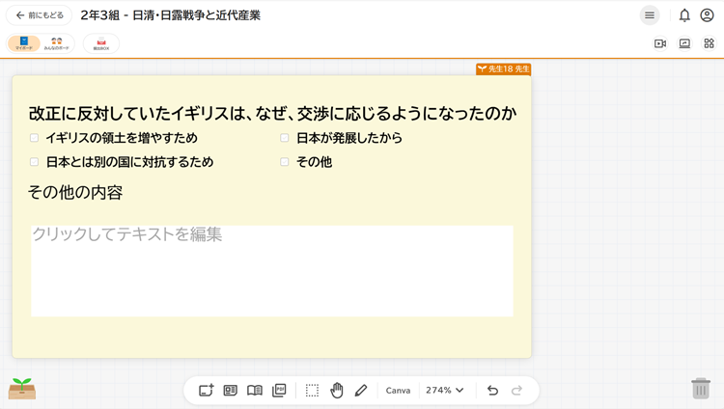724x409 pixels.
Task: Open the user account menu
Action: tap(708, 15)
